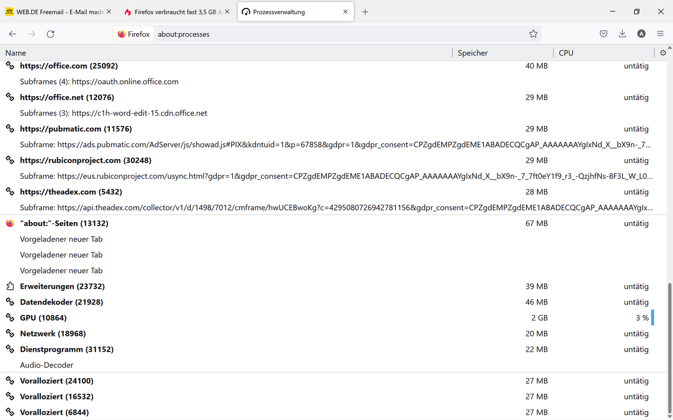Sort processes by Speicher column
The image size is (673, 420).
(503, 52)
